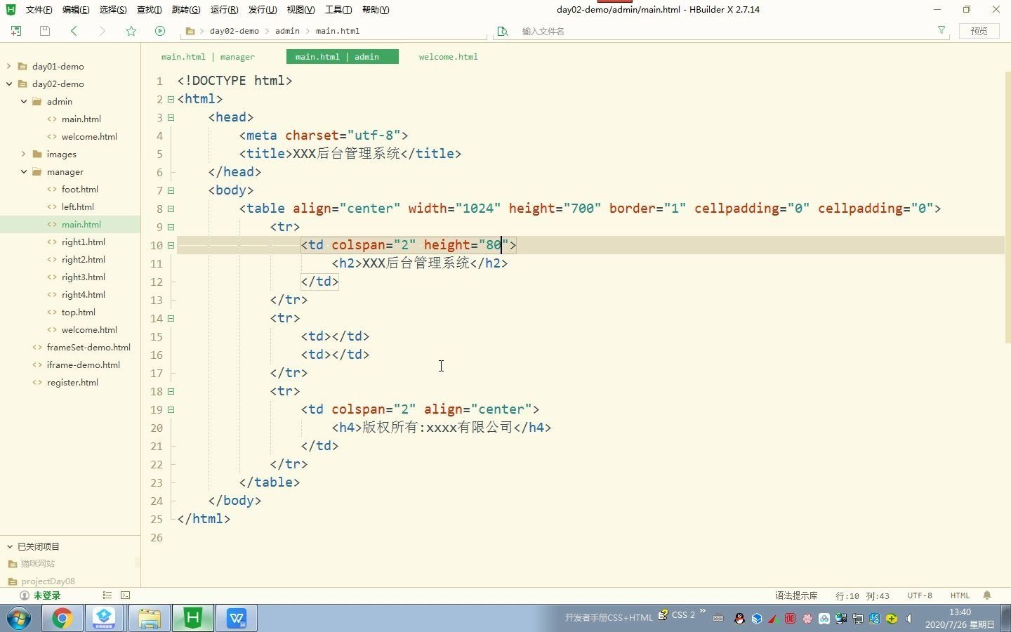Viewport: 1011px width, 632px height.
Task: Open left.html in the manager folder
Action: click(78, 206)
